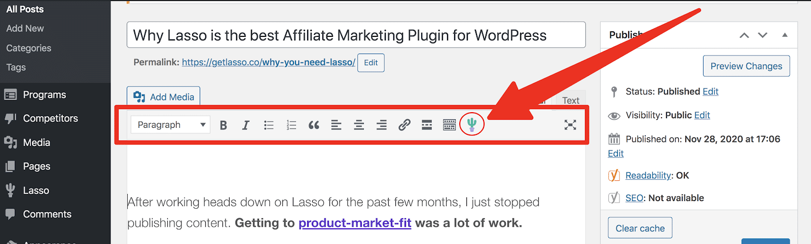Go to All Posts
811x244 pixels.
click(25, 9)
